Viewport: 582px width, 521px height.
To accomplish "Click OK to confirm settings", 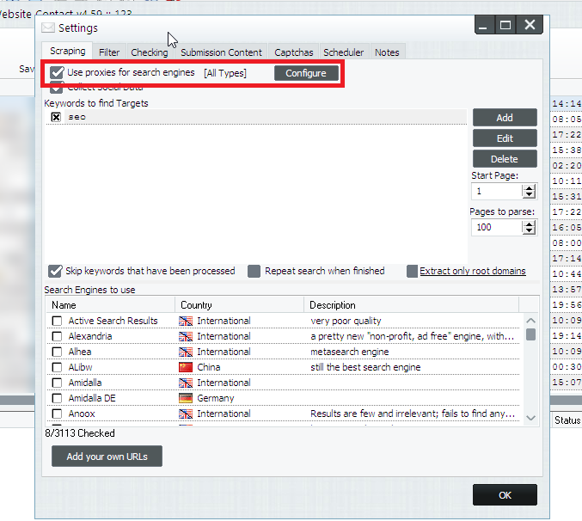I will (x=505, y=495).
